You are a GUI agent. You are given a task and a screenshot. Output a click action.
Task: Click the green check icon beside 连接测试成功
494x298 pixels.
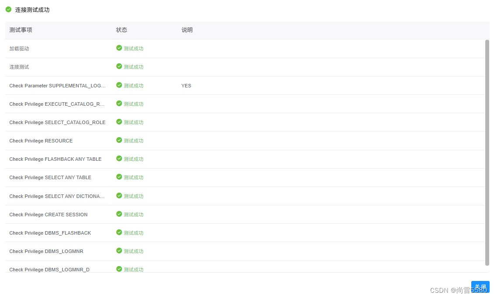8,10
